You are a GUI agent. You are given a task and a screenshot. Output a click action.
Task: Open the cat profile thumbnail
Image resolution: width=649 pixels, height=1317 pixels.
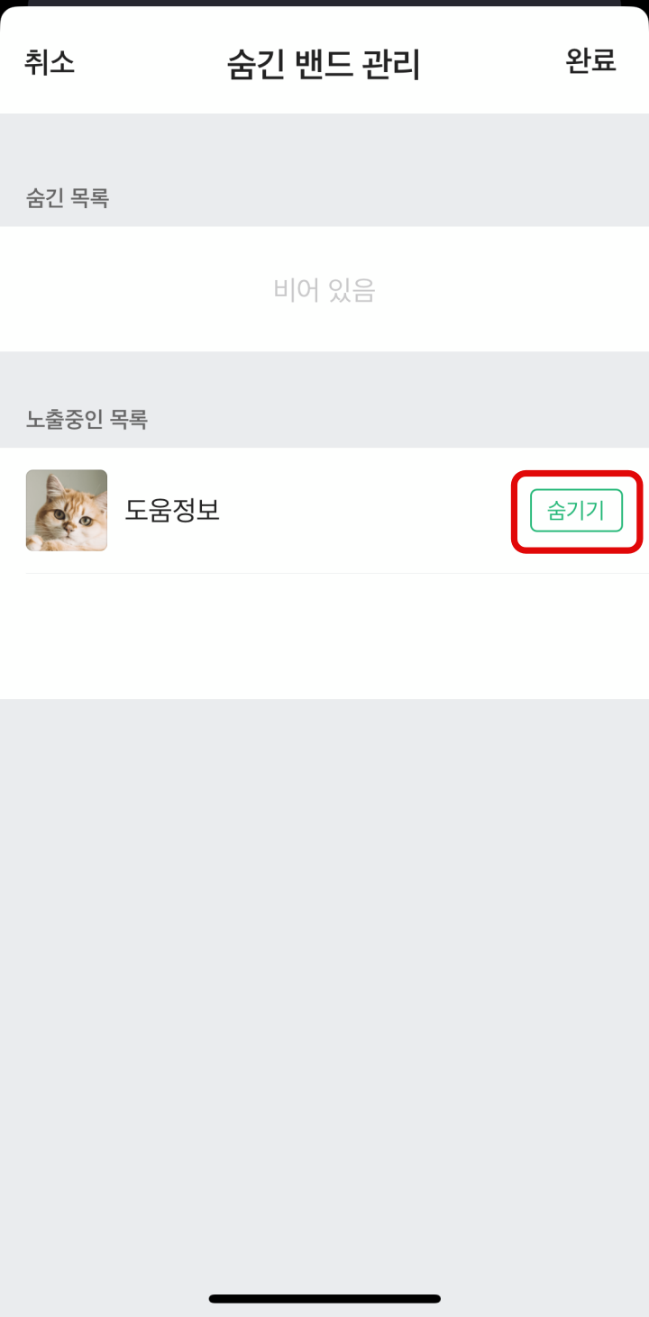click(x=67, y=510)
